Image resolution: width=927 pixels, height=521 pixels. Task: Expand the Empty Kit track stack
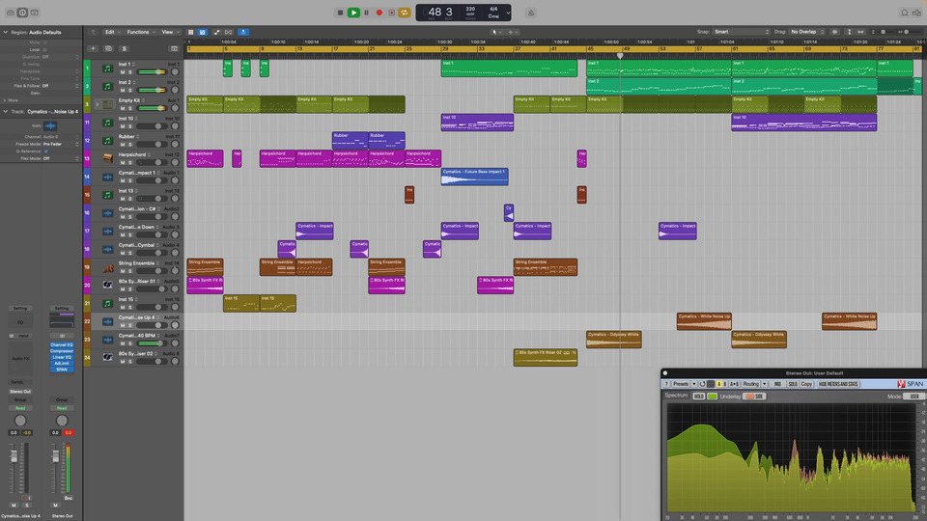point(97,104)
